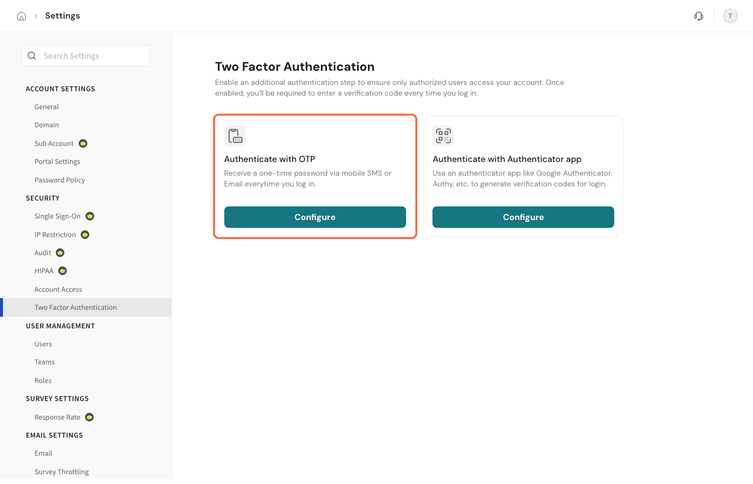This screenshot has width=753, height=484.
Task: Focus the Search Settings field
Action: [x=86, y=56]
